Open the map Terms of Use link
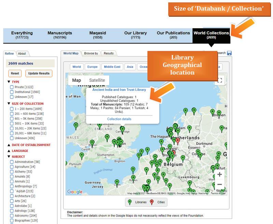Image resolution: width=273 pixels, height=224 pixels. (218, 193)
